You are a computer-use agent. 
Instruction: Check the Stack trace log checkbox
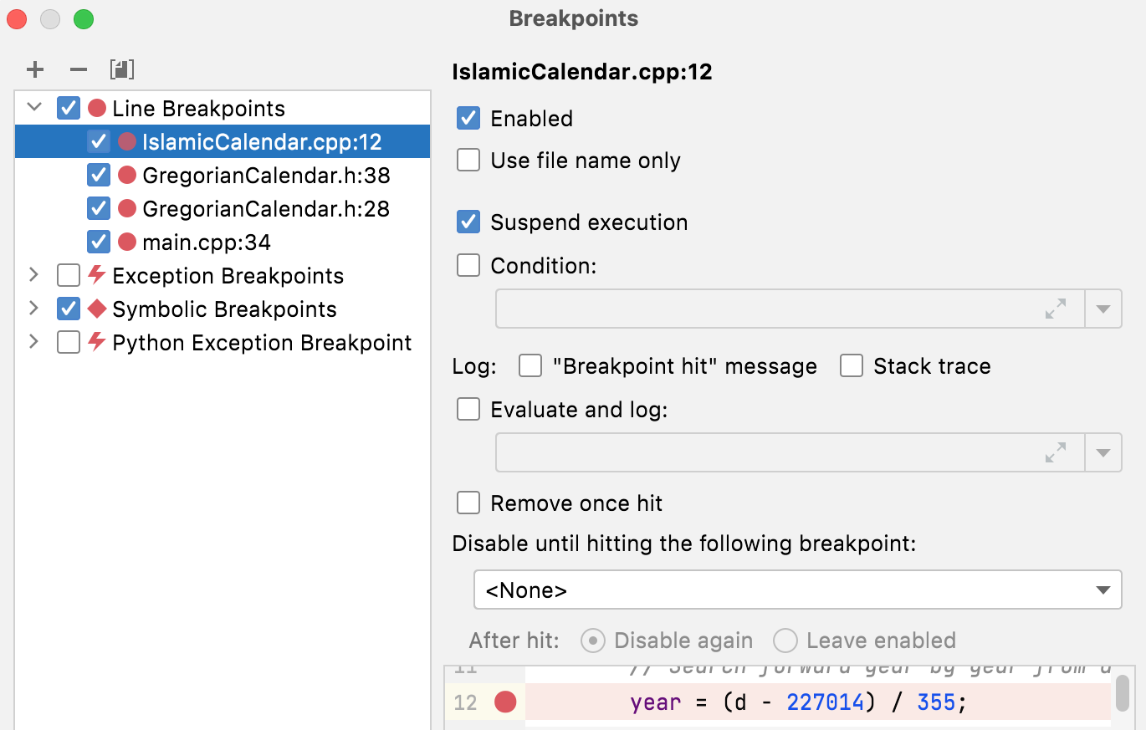point(851,365)
